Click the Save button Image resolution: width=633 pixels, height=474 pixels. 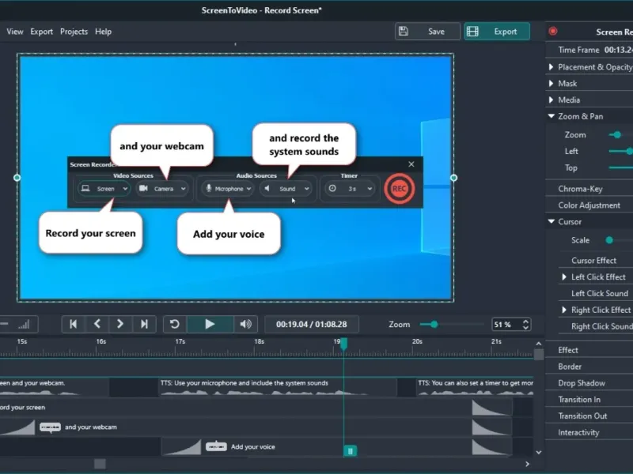coord(427,32)
